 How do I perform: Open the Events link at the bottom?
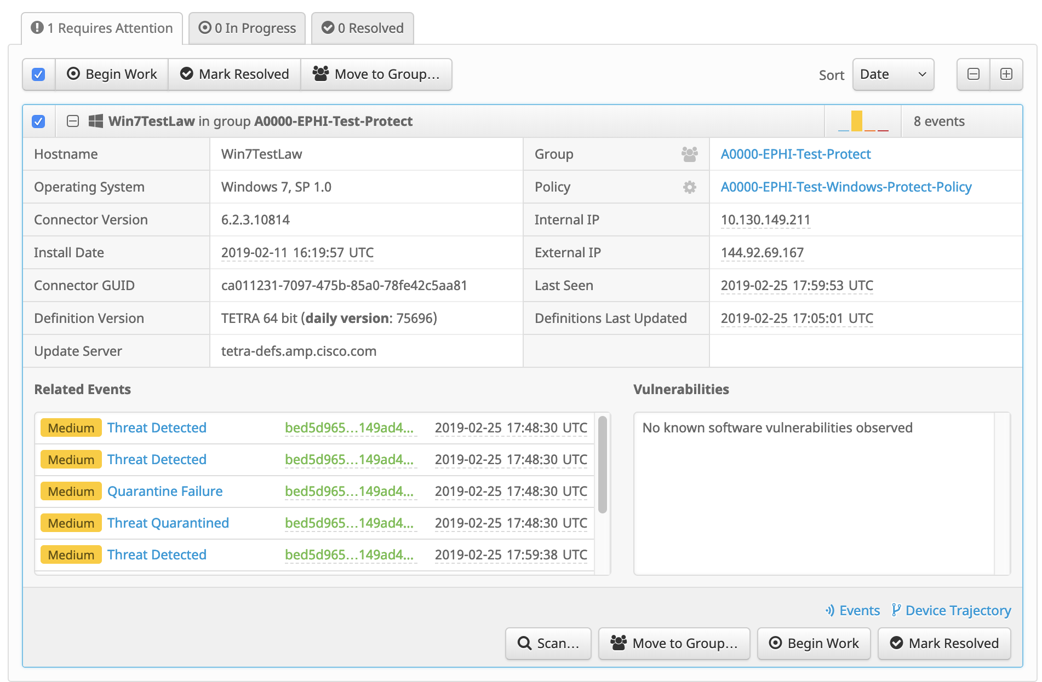852,611
